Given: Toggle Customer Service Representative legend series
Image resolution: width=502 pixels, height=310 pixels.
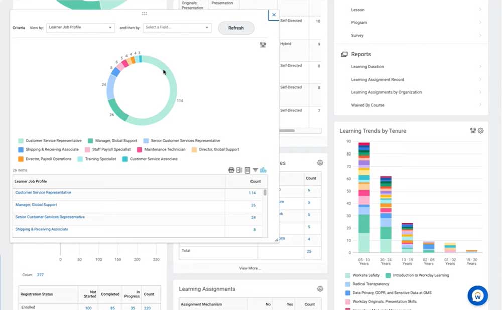Looking at the screenshot, I should click(x=50, y=141).
